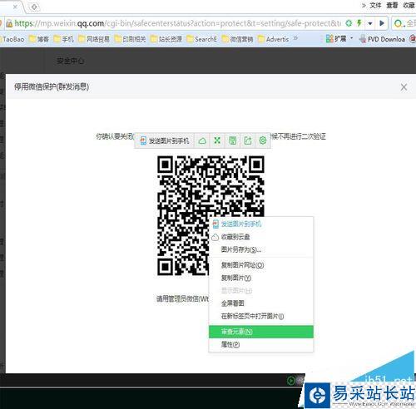Close the current browser tab
The height and width of the screenshot is (409, 416).
pos(15,7)
